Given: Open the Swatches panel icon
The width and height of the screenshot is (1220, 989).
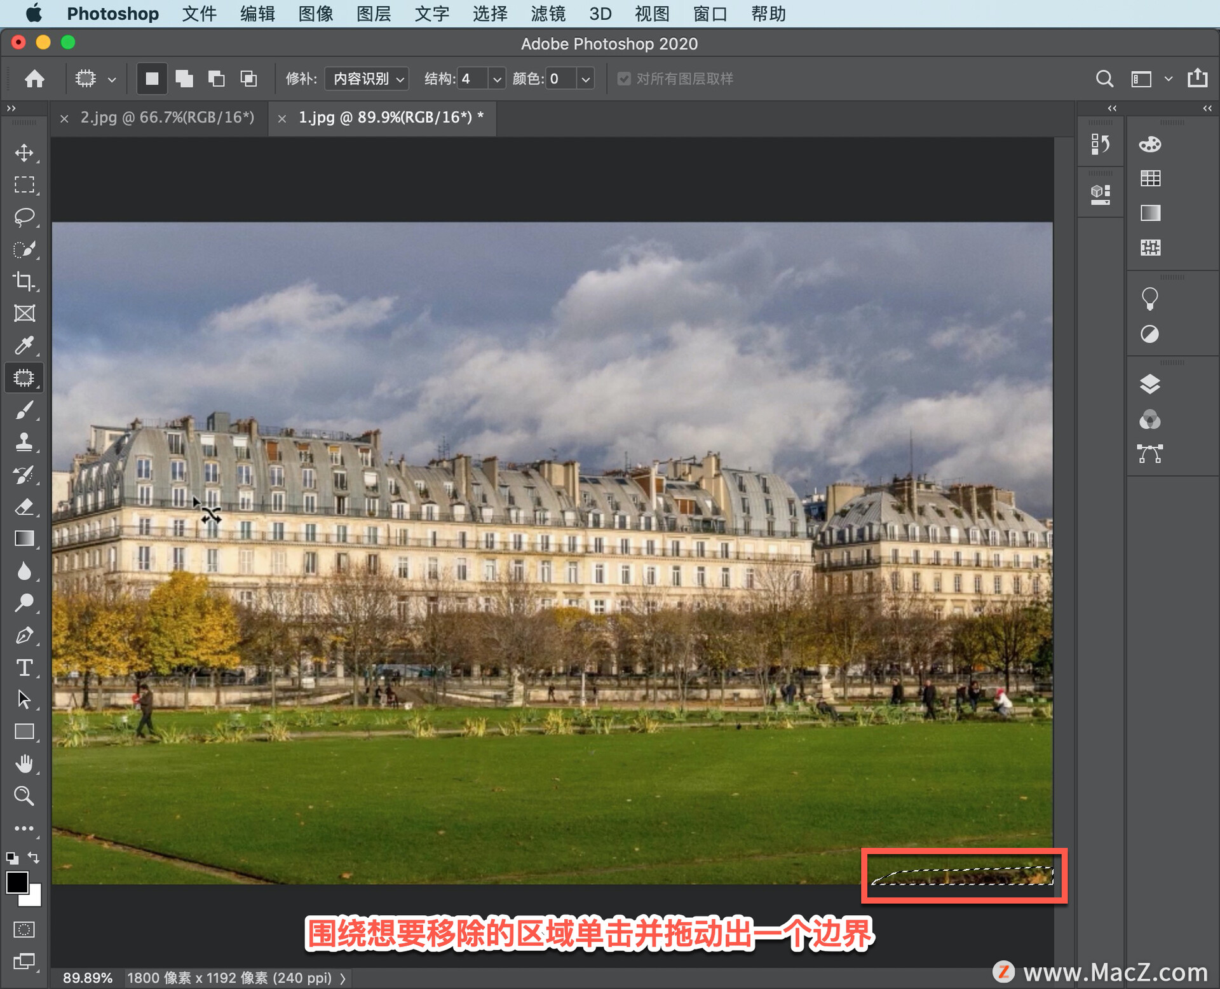Looking at the screenshot, I should (x=1150, y=179).
